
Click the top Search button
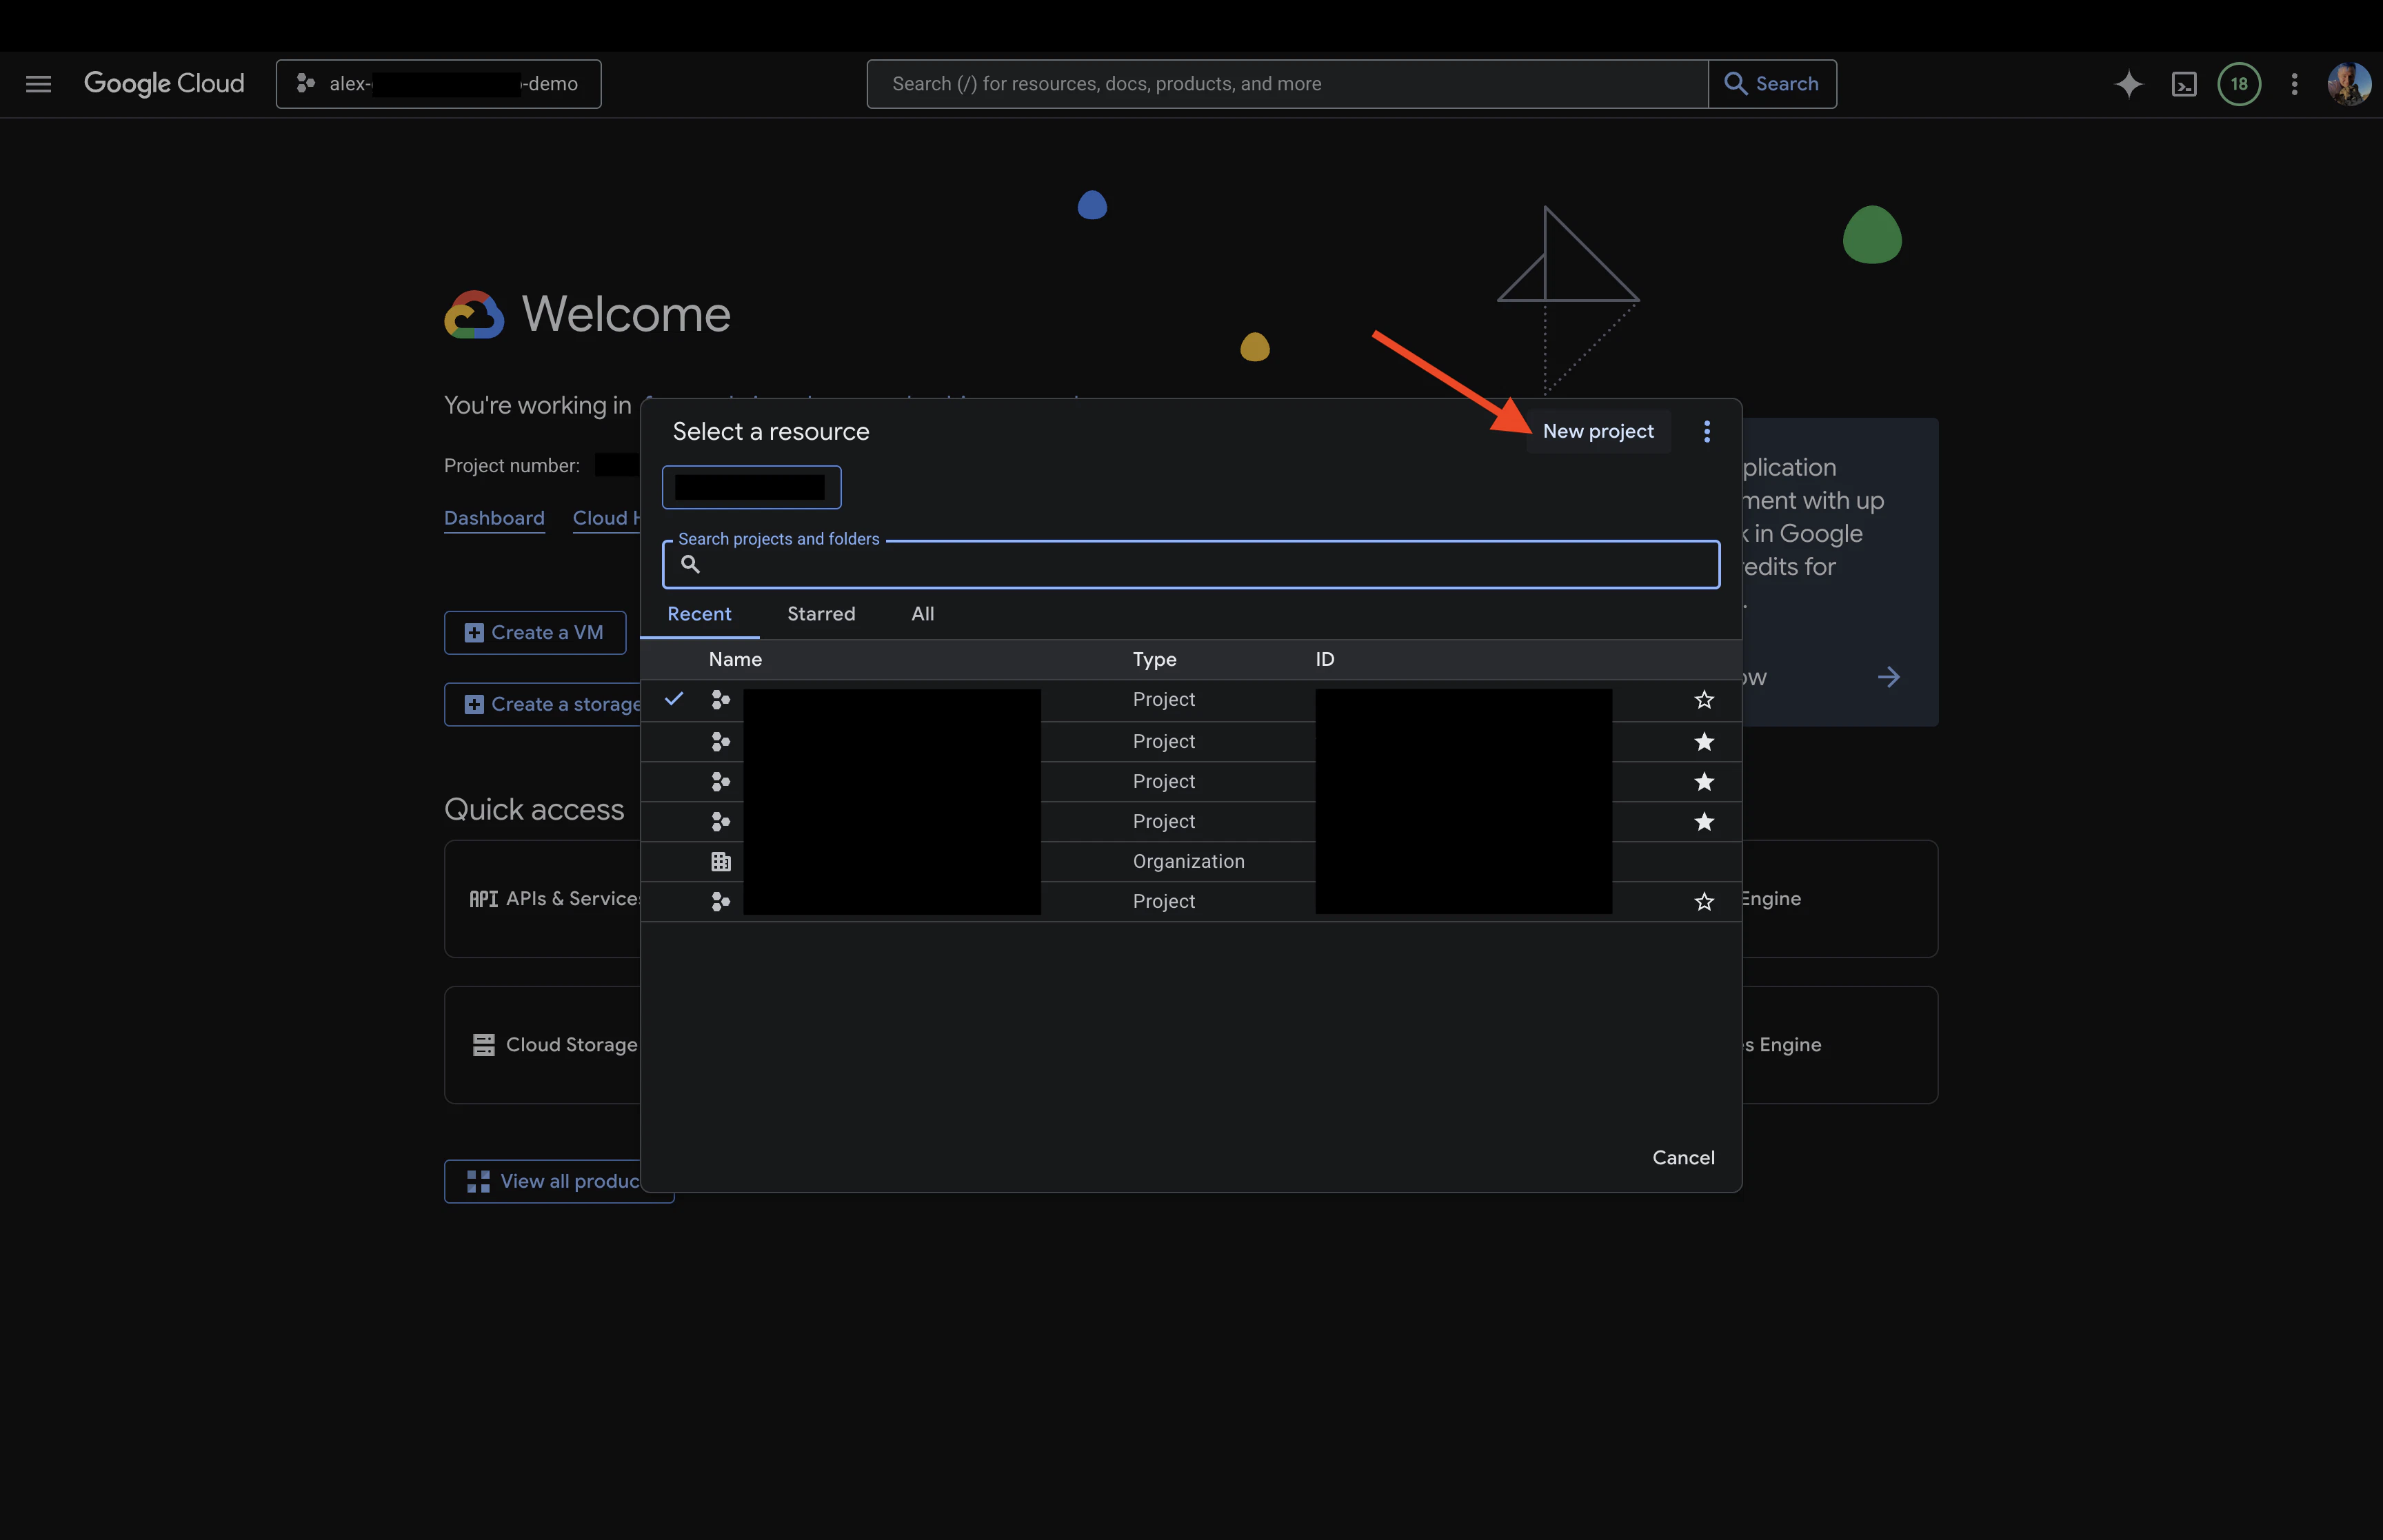click(x=1772, y=84)
